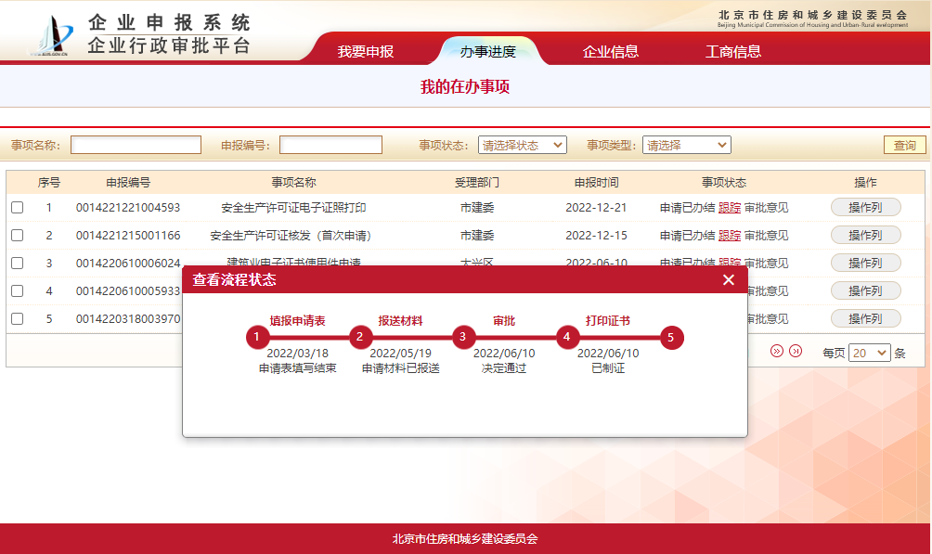
Task: Check the box for row 1
Action: click(17, 208)
